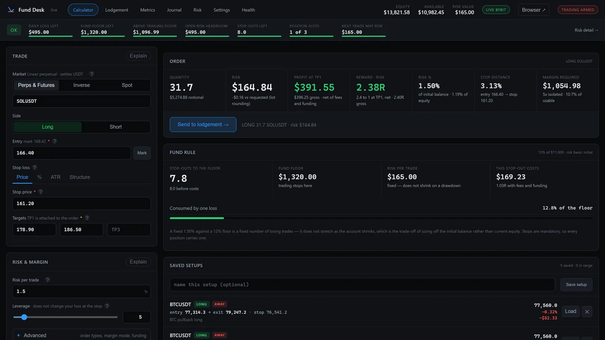Click the TP3 target field

129,230
